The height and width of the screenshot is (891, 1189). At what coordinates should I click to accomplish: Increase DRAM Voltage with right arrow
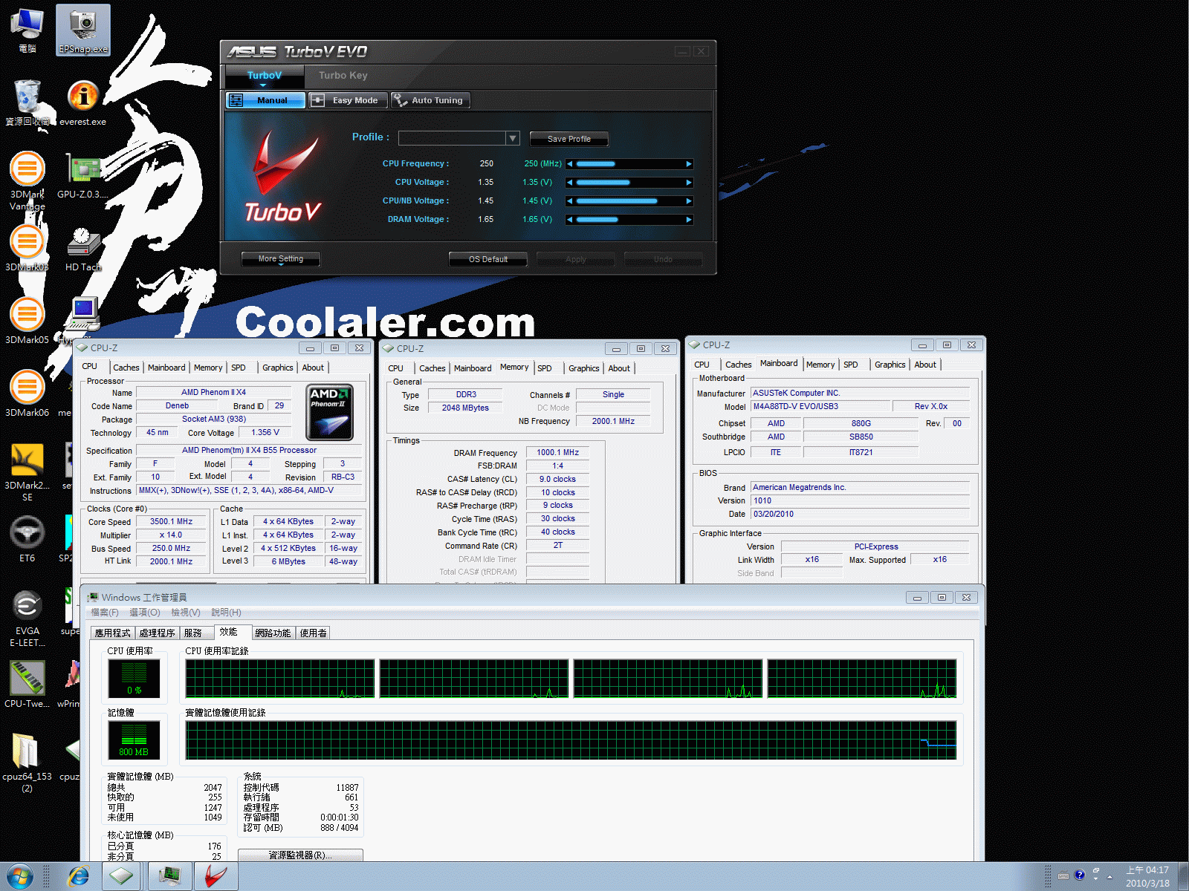click(689, 220)
